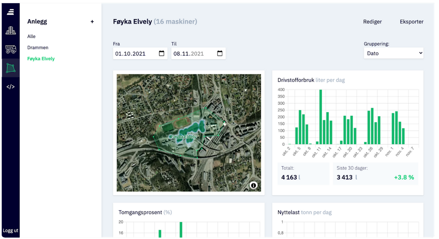Select the buildings icon in the sidebar
The width and height of the screenshot is (439, 239).
[x=10, y=30]
